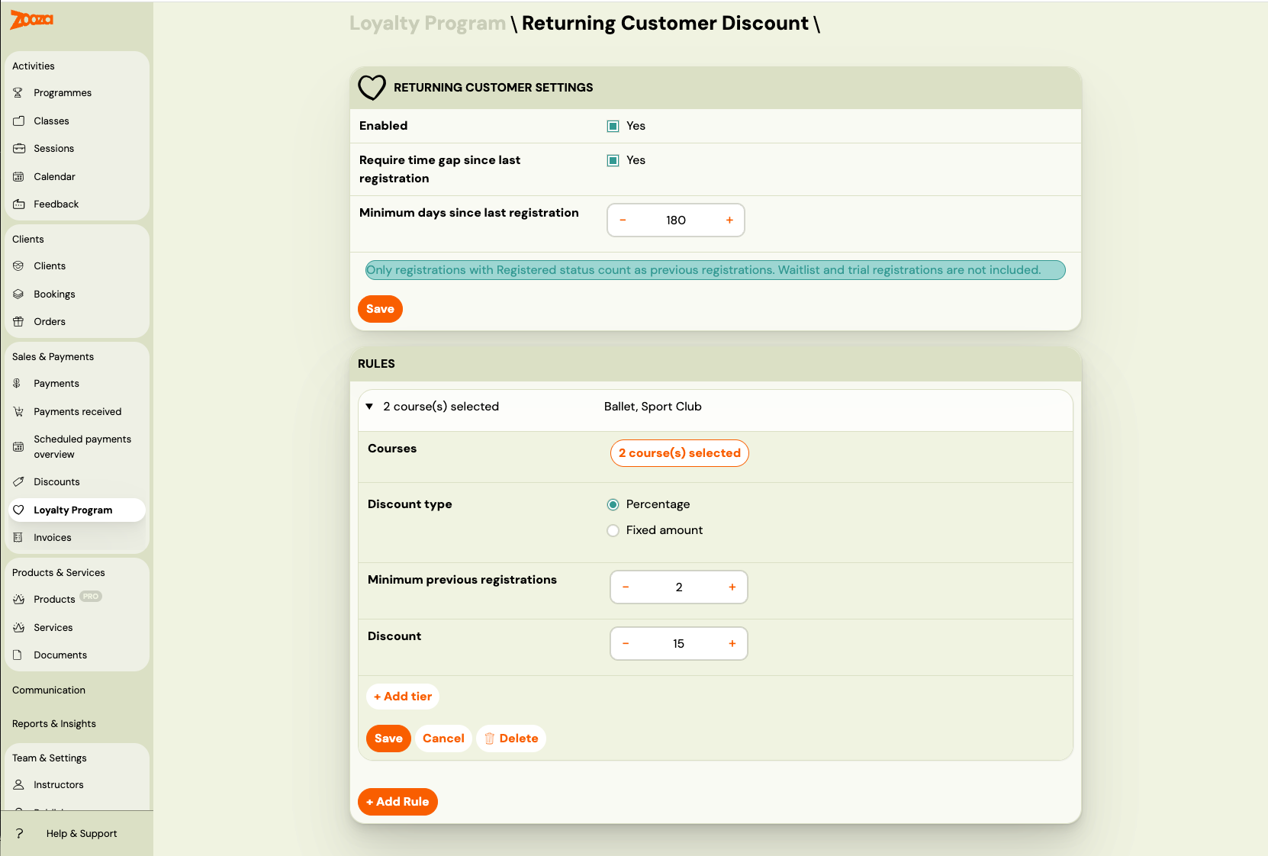Select the Feedback icon in the sidebar
1268x856 pixels.
coord(18,204)
